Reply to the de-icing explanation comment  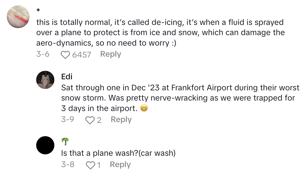[110, 54]
